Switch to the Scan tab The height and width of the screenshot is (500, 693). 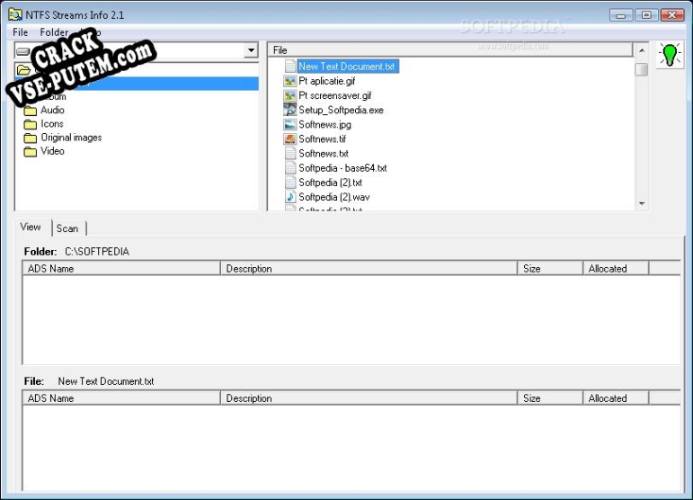pos(67,228)
